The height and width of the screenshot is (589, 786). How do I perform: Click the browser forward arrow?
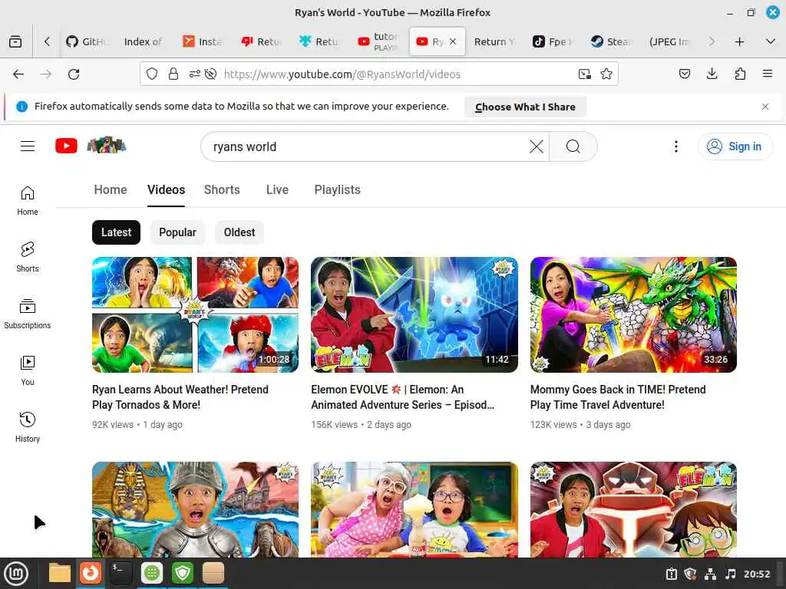click(46, 74)
